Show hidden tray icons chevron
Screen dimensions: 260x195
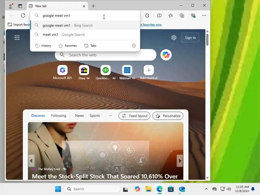pyautogui.click(x=206, y=189)
